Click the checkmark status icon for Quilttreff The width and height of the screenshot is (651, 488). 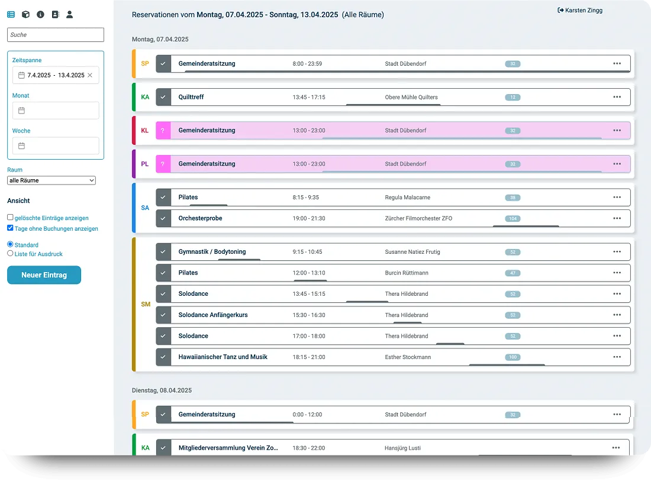point(163,97)
